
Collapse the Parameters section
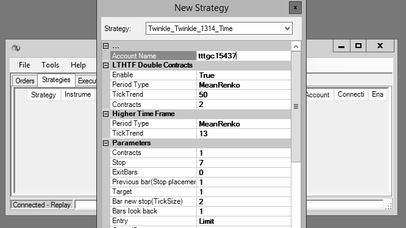105,143
